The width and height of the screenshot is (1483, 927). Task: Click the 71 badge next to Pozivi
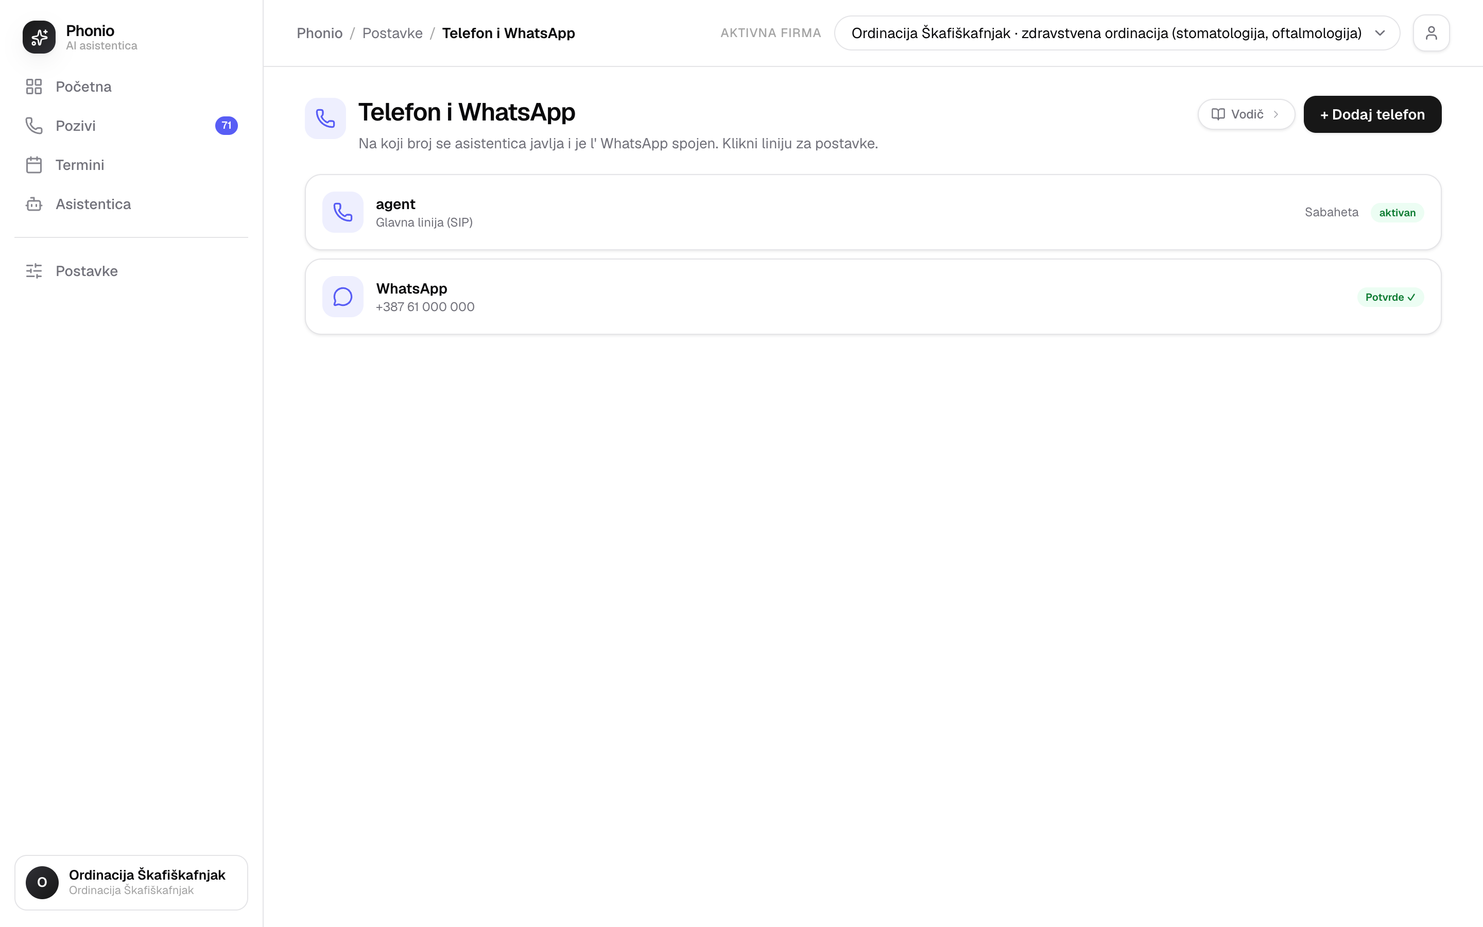pyautogui.click(x=226, y=126)
